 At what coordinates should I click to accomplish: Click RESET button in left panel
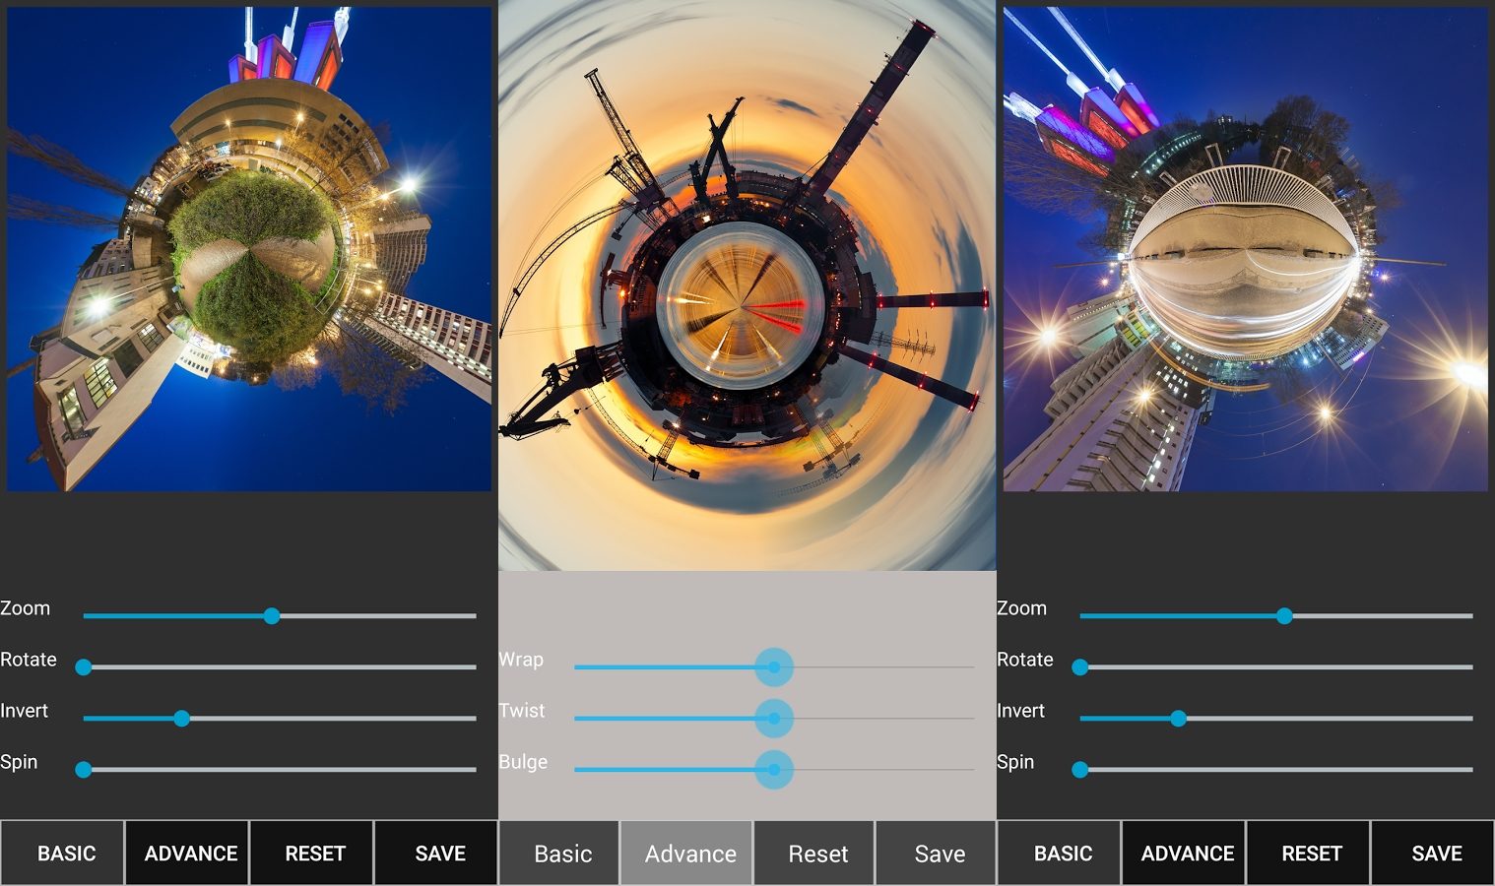(x=312, y=853)
